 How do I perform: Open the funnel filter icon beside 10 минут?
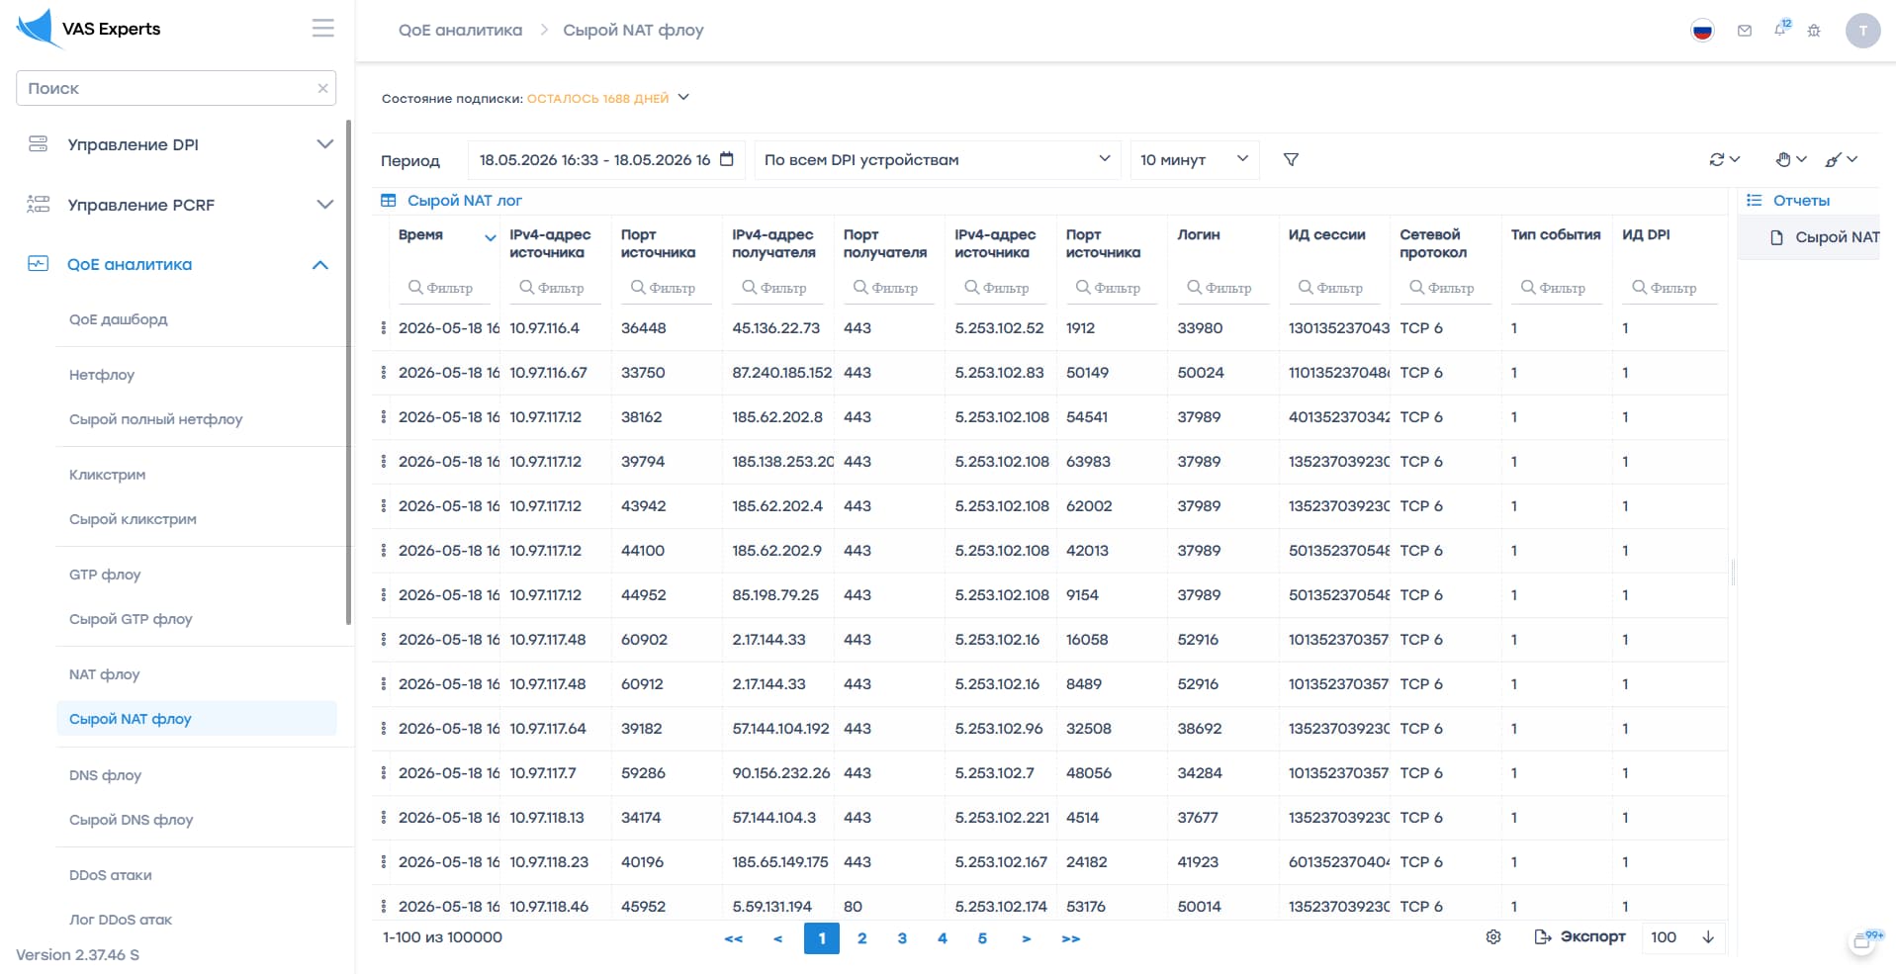point(1291,159)
